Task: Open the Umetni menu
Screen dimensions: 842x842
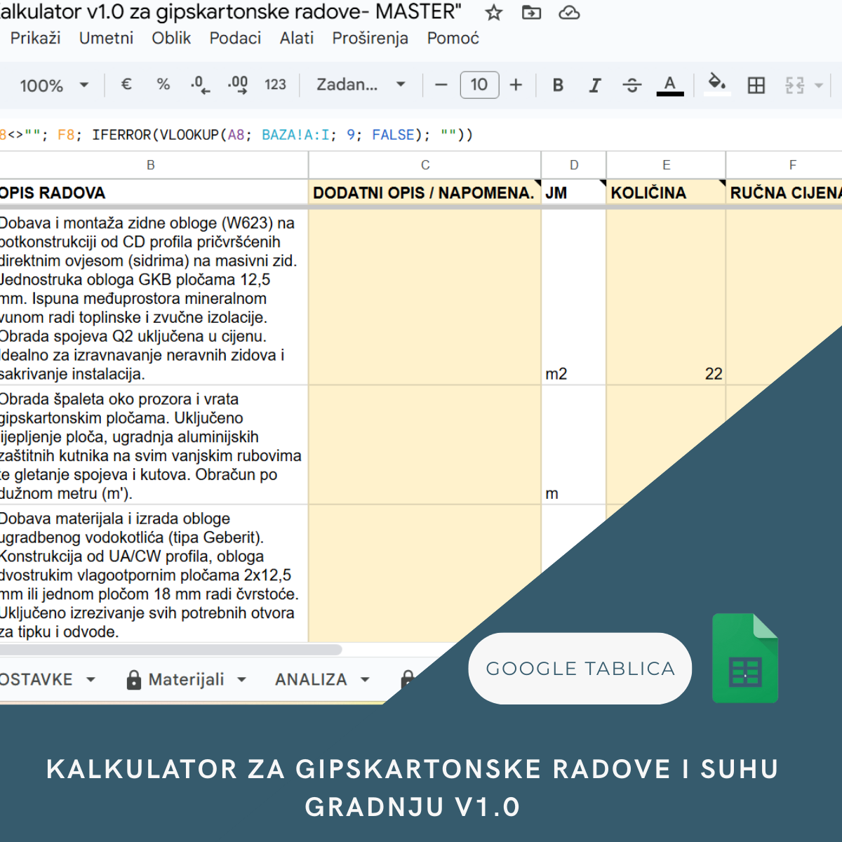Action: (106, 38)
